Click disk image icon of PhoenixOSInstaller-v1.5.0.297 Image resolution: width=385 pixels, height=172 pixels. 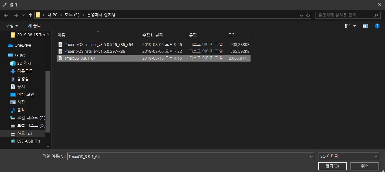coord(61,51)
